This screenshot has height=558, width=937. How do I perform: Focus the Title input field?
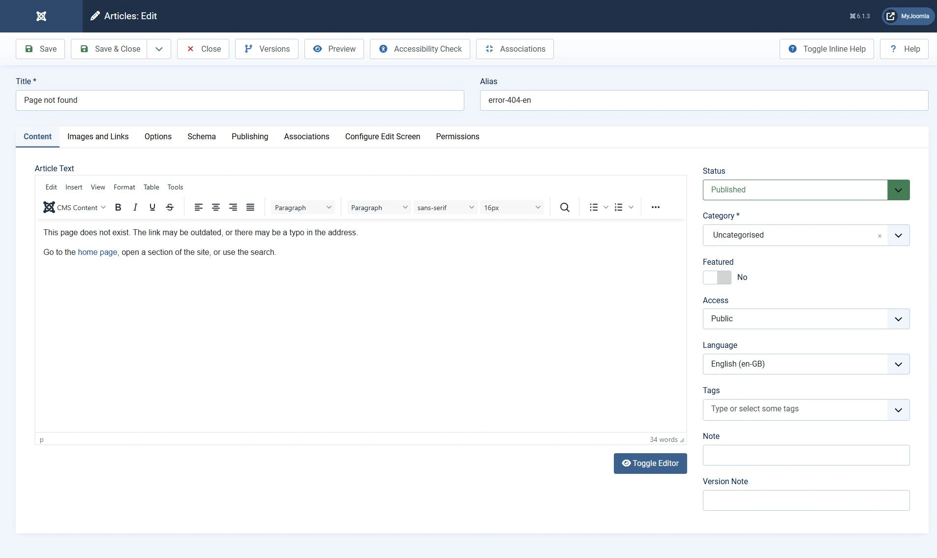pos(240,100)
